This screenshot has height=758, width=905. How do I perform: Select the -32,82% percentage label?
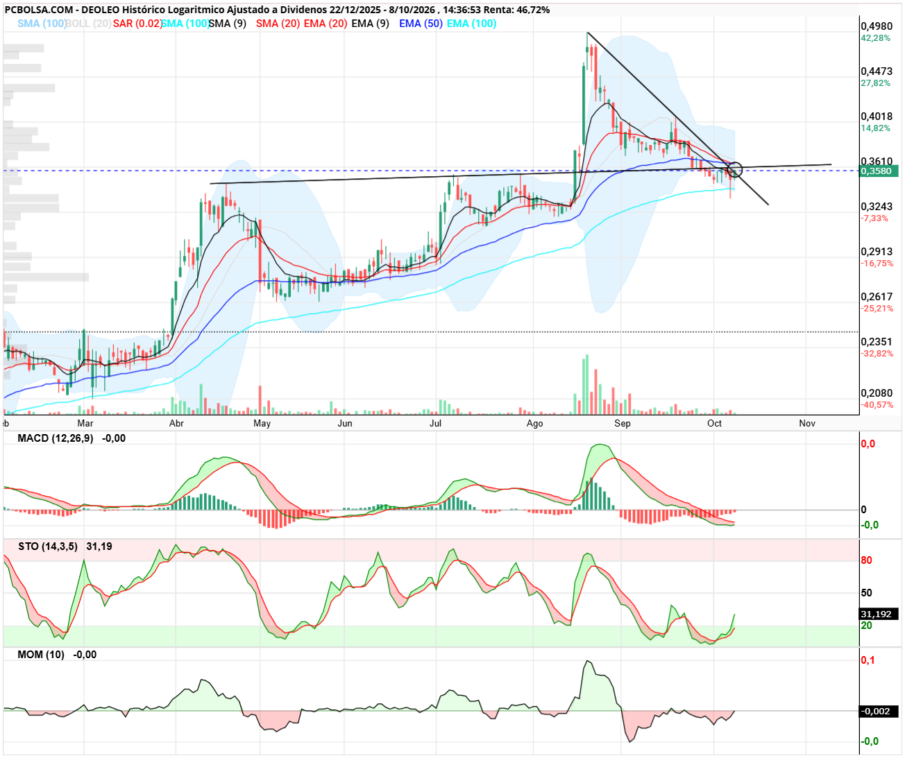877,354
